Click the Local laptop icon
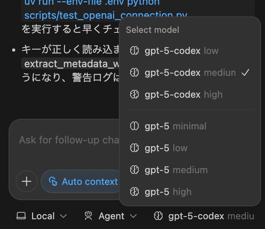This screenshot has height=229, width=265. [x=21, y=216]
